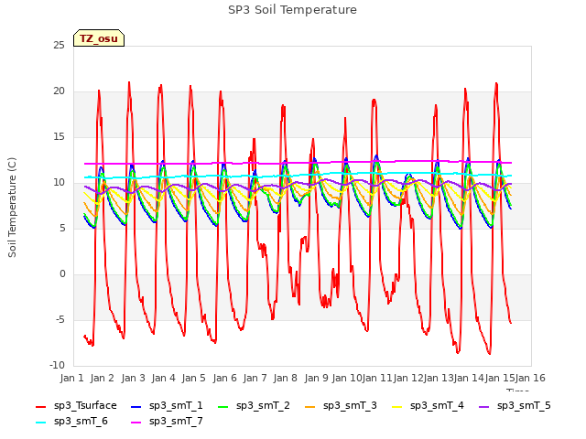Click the cyan sp3_smT_6 legend swatch
Image resolution: width=586 pixels, height=439 pixels.
click(x=40, y=423)
